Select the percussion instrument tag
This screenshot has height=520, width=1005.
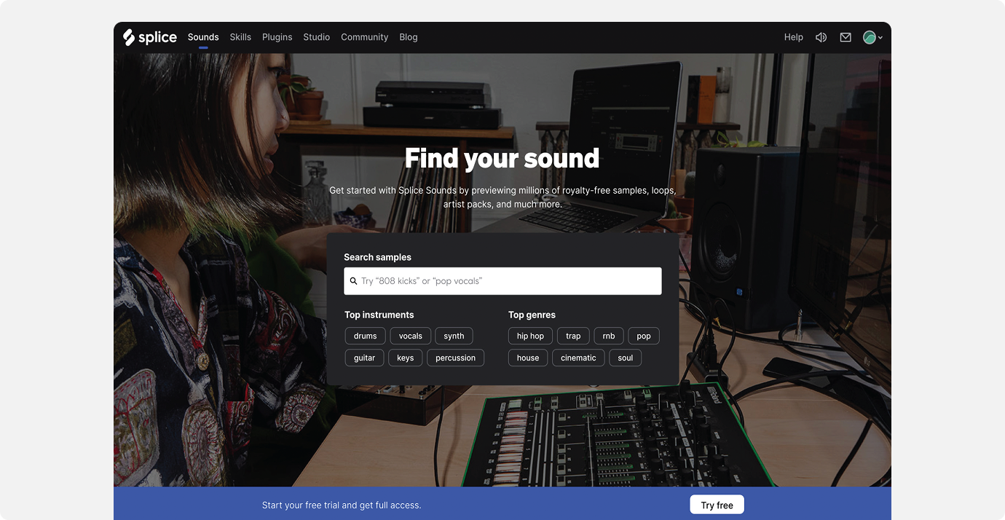coord(455,358)
